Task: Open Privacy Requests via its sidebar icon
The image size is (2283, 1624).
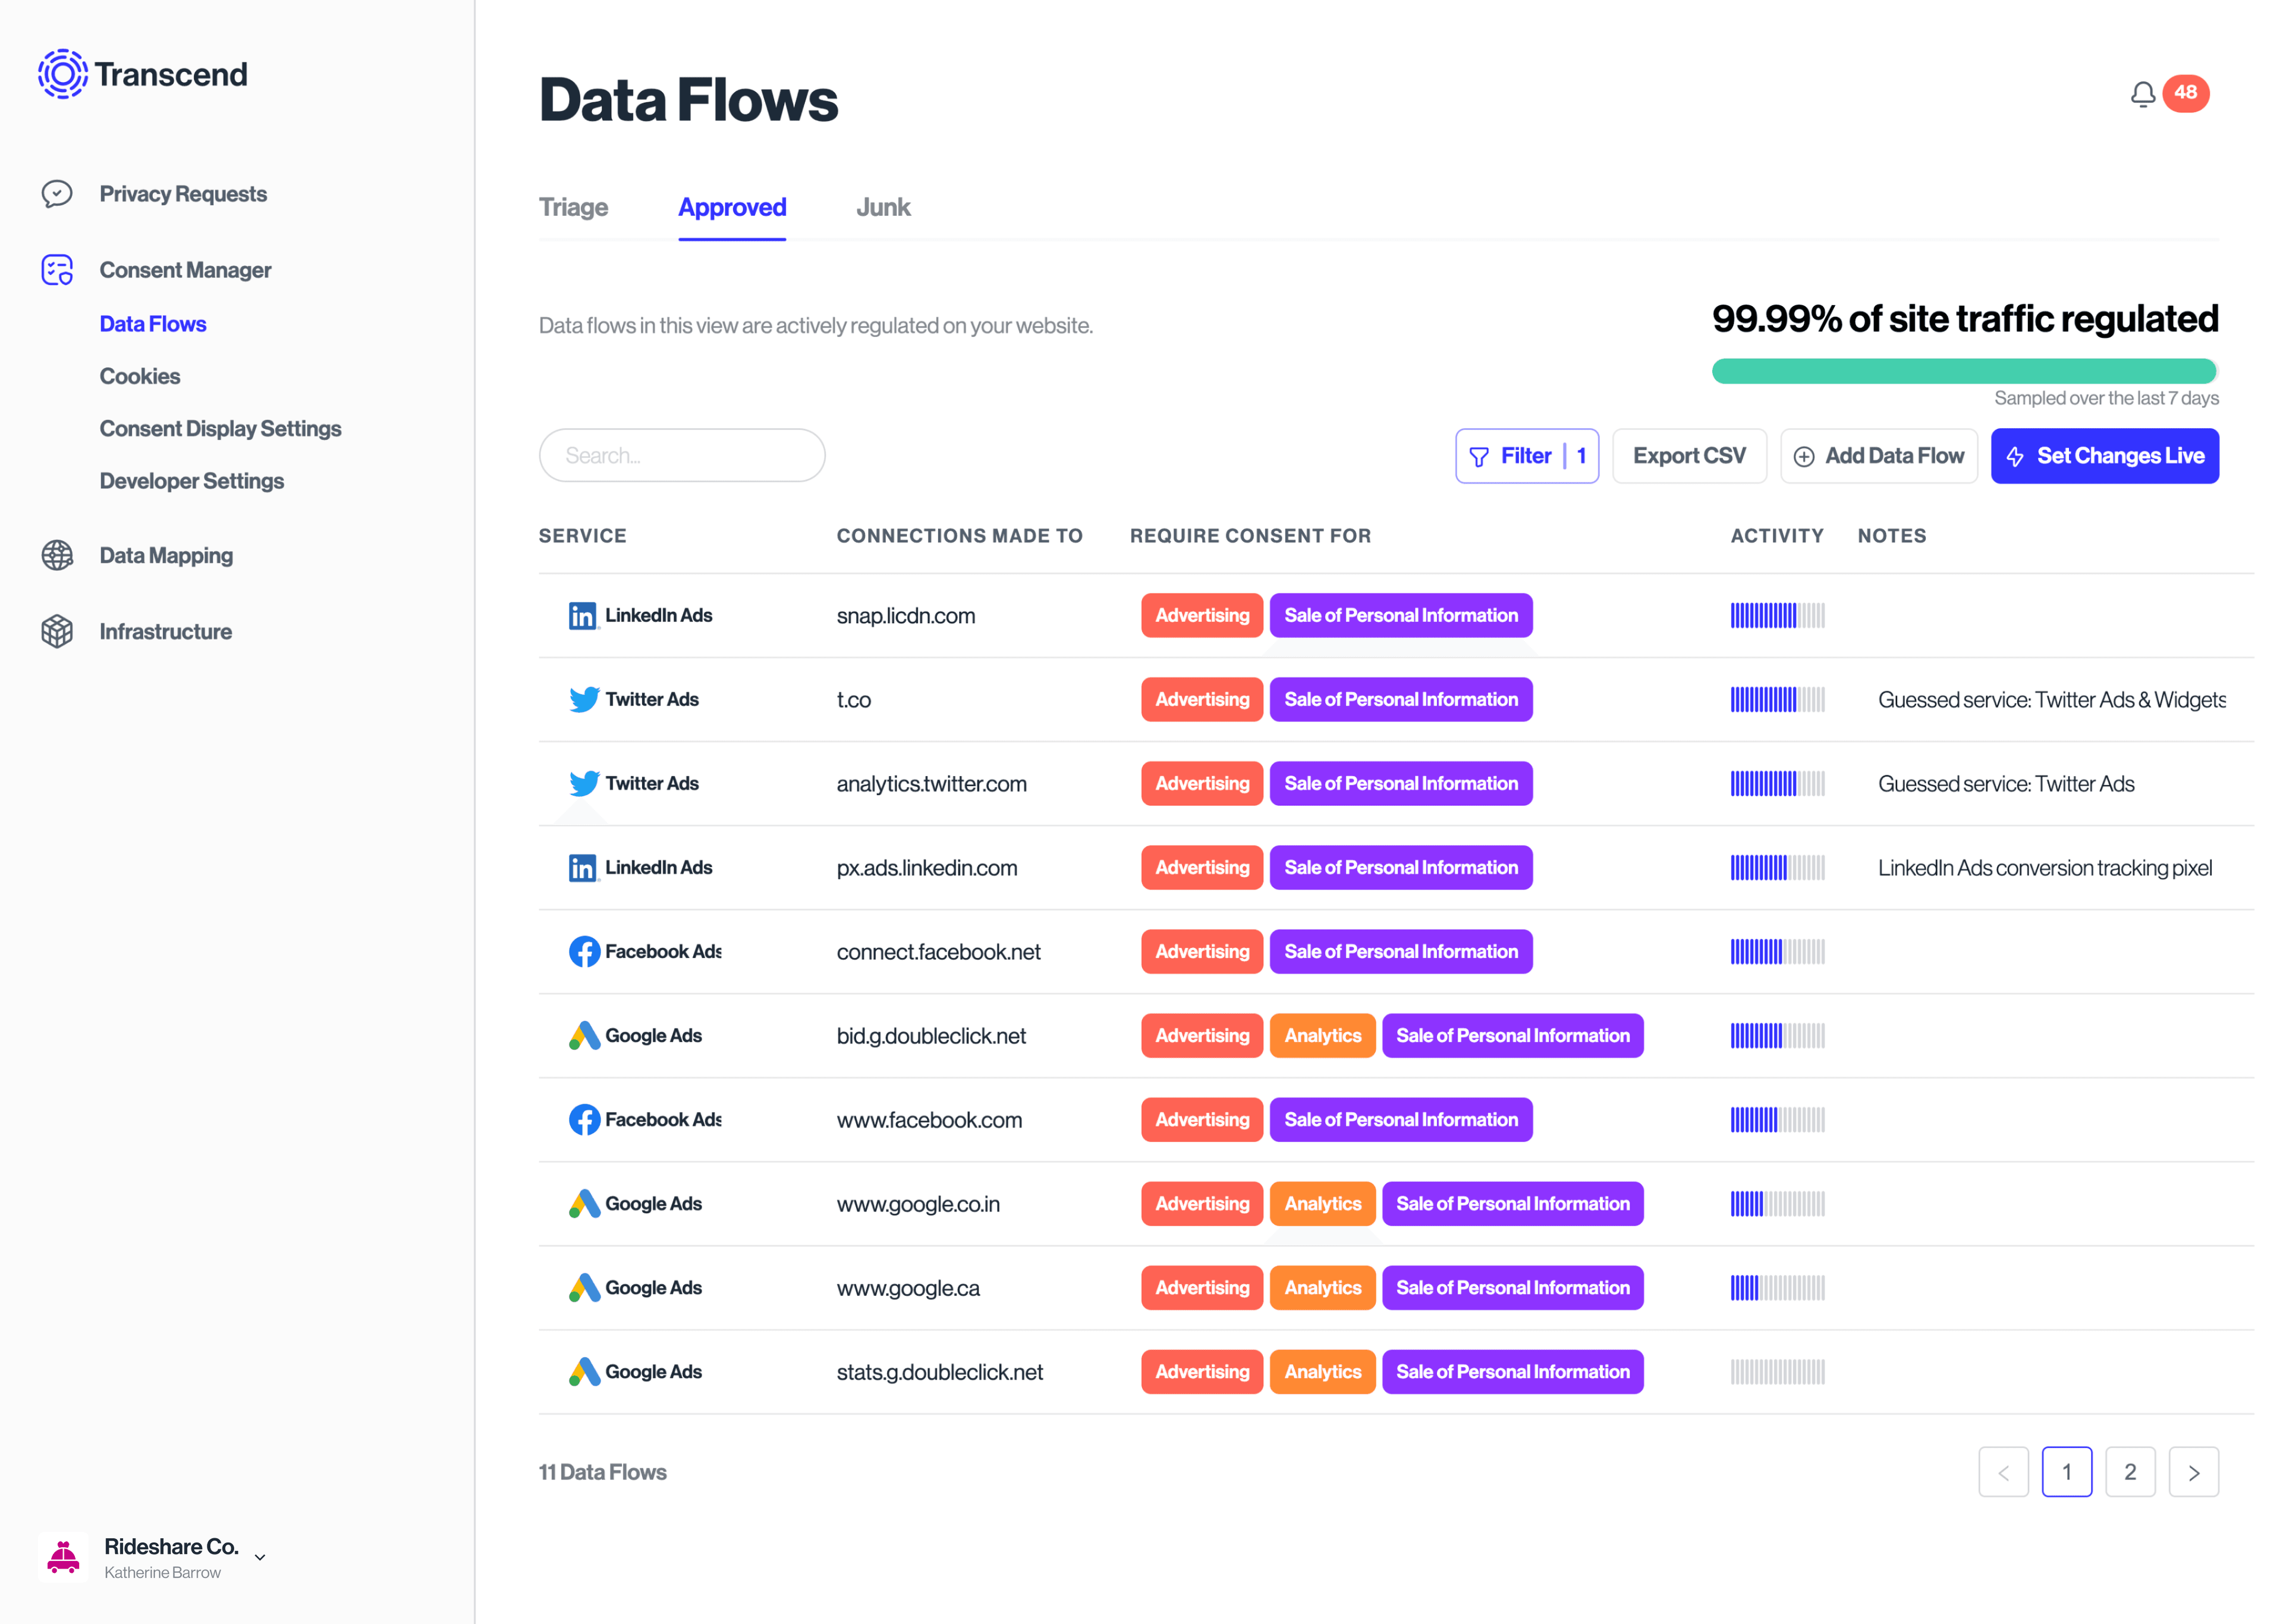Action: (57, 194)
